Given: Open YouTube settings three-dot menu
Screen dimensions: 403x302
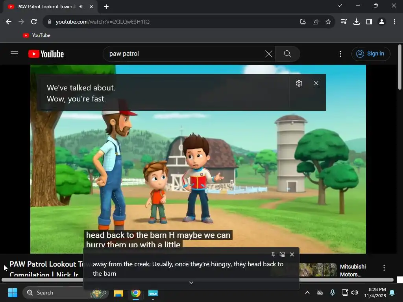Looking at the screenshot, I should click(x=340, y=53).
